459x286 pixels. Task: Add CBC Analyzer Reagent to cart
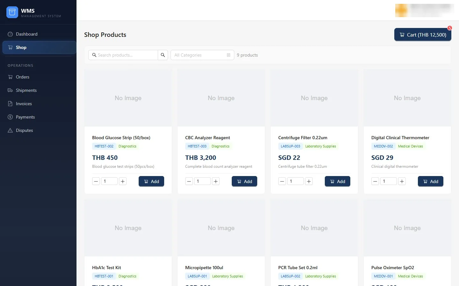pos(244,181)
